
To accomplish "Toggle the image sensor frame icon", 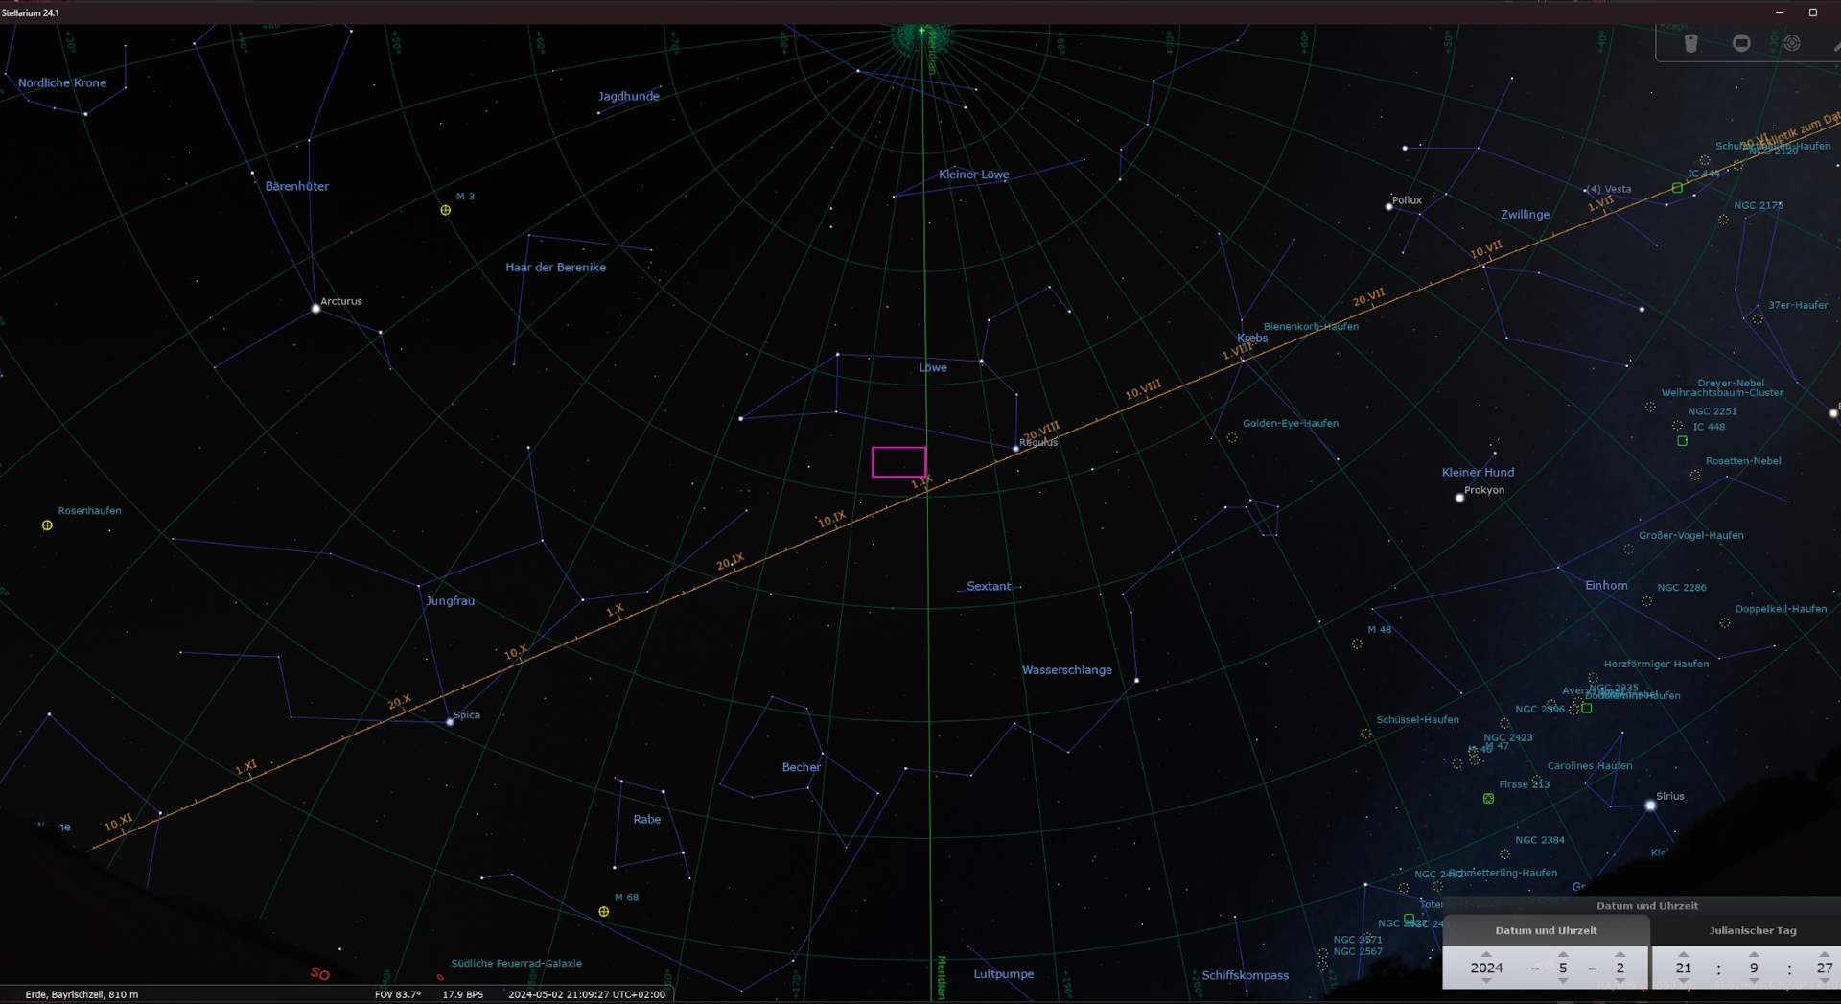I will tap(1741, 43).
